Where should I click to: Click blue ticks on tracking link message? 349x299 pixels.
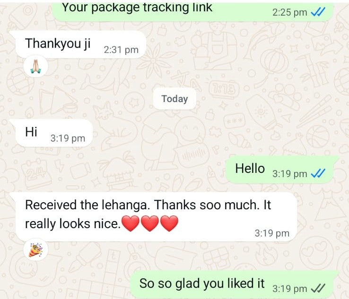pyautogui.click(x=318, y=12)
